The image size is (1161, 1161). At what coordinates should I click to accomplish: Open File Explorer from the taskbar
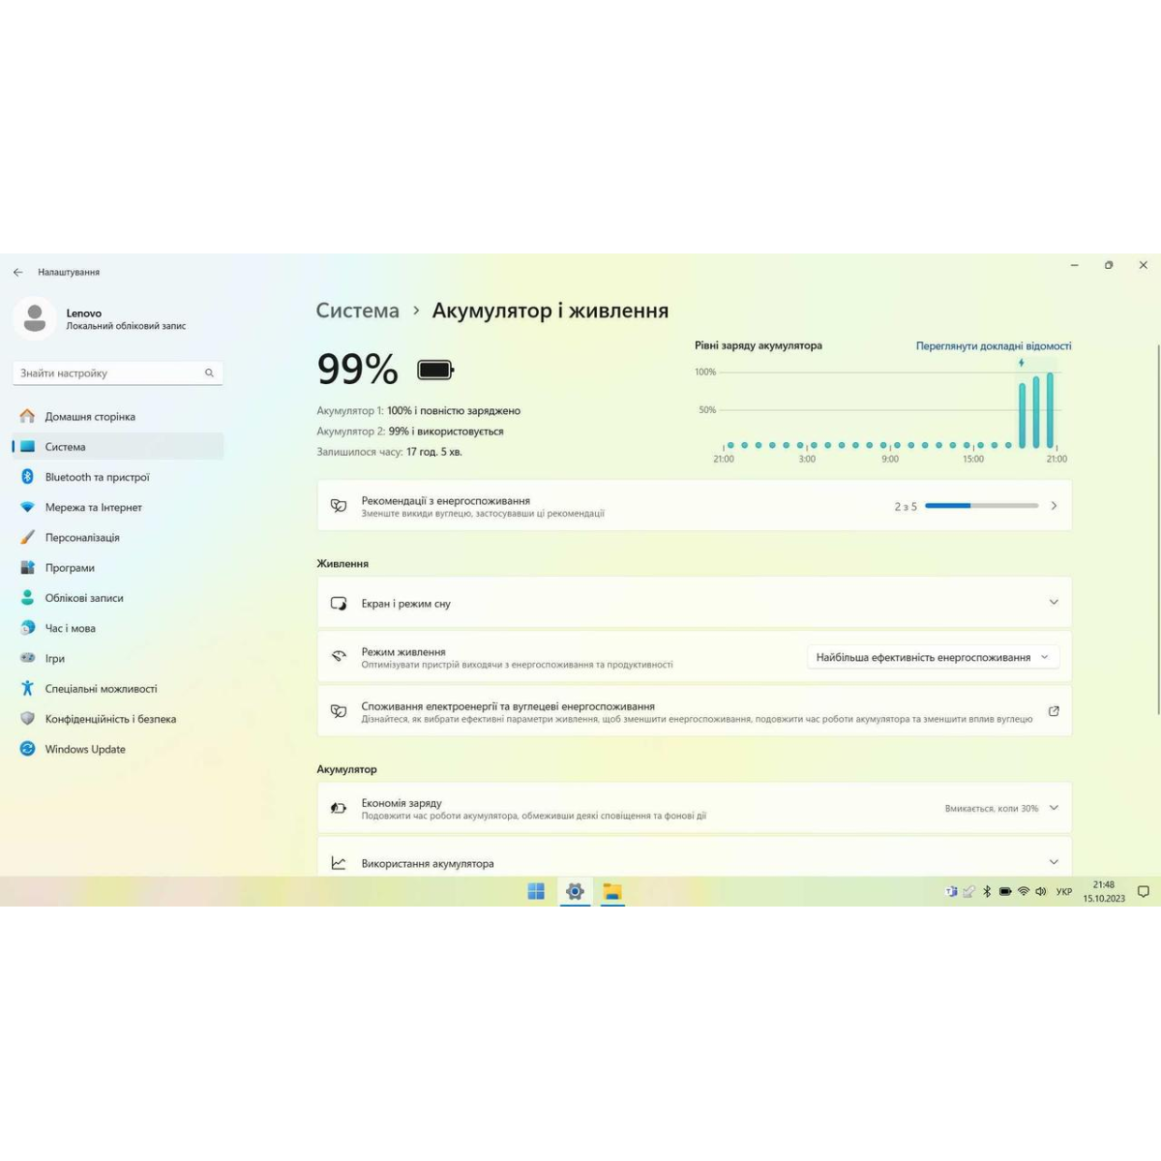[612, 892]
